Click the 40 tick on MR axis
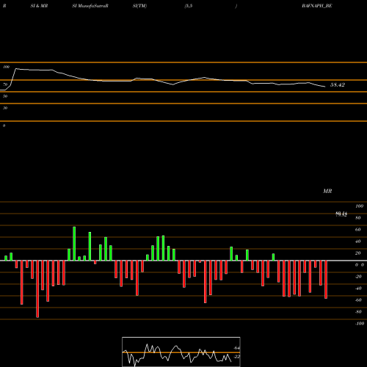The height and width of the screenshot is (367, 367). coord(357,241)
